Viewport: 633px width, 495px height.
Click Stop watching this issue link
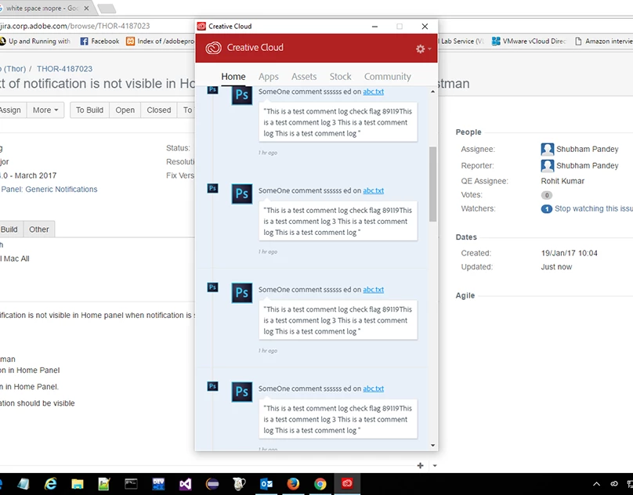(x=592, y=209)
